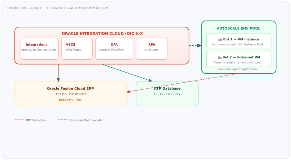The image size is (291, 160).
Task: Click 'Integrtaion Orchestration' subtitle text
Action: click(x=38, y=50)
